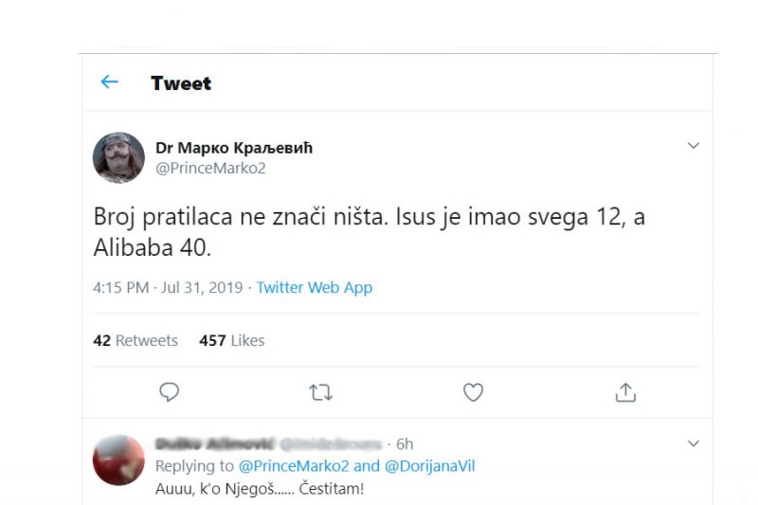
Task: Click the reply's 6h timestamp
Action: [405, 443]
